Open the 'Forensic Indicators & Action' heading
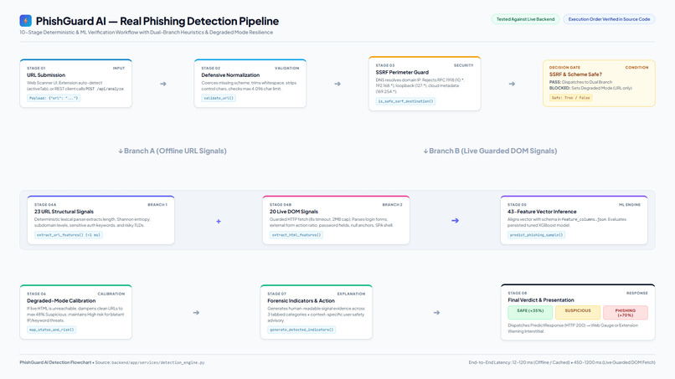 301,300
